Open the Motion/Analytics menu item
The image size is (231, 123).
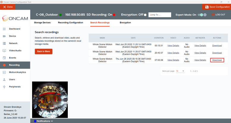[18, 72]
